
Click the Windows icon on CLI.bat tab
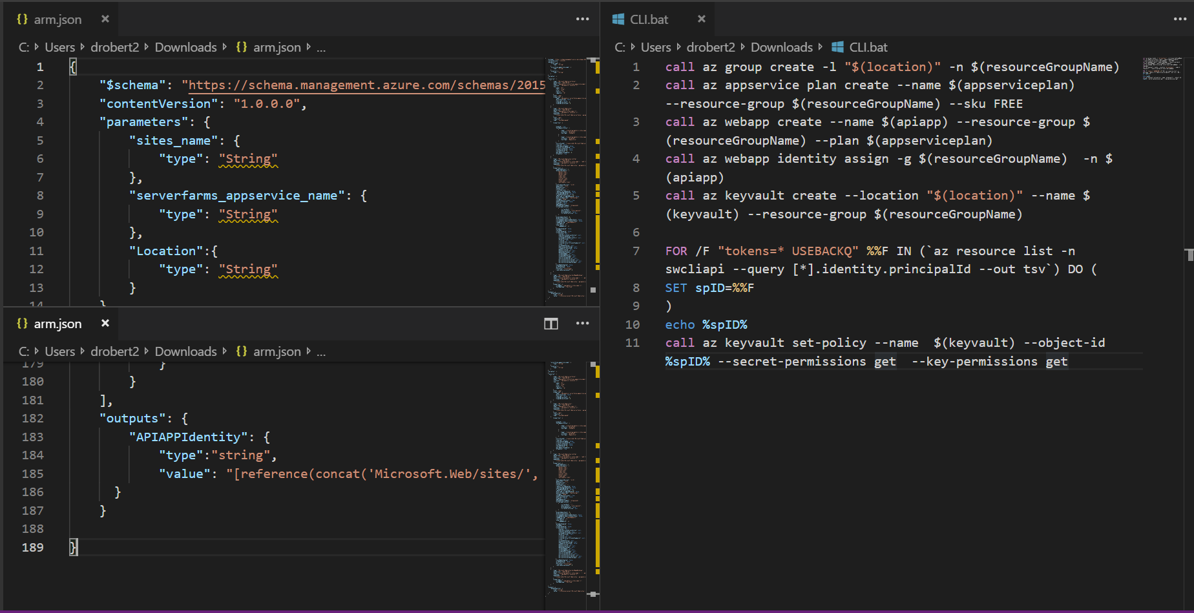(x=618, y=19)
